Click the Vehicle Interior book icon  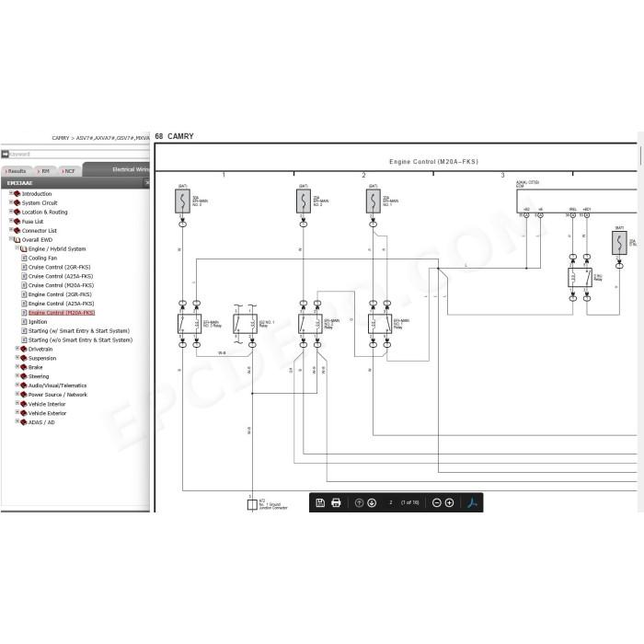23,404
